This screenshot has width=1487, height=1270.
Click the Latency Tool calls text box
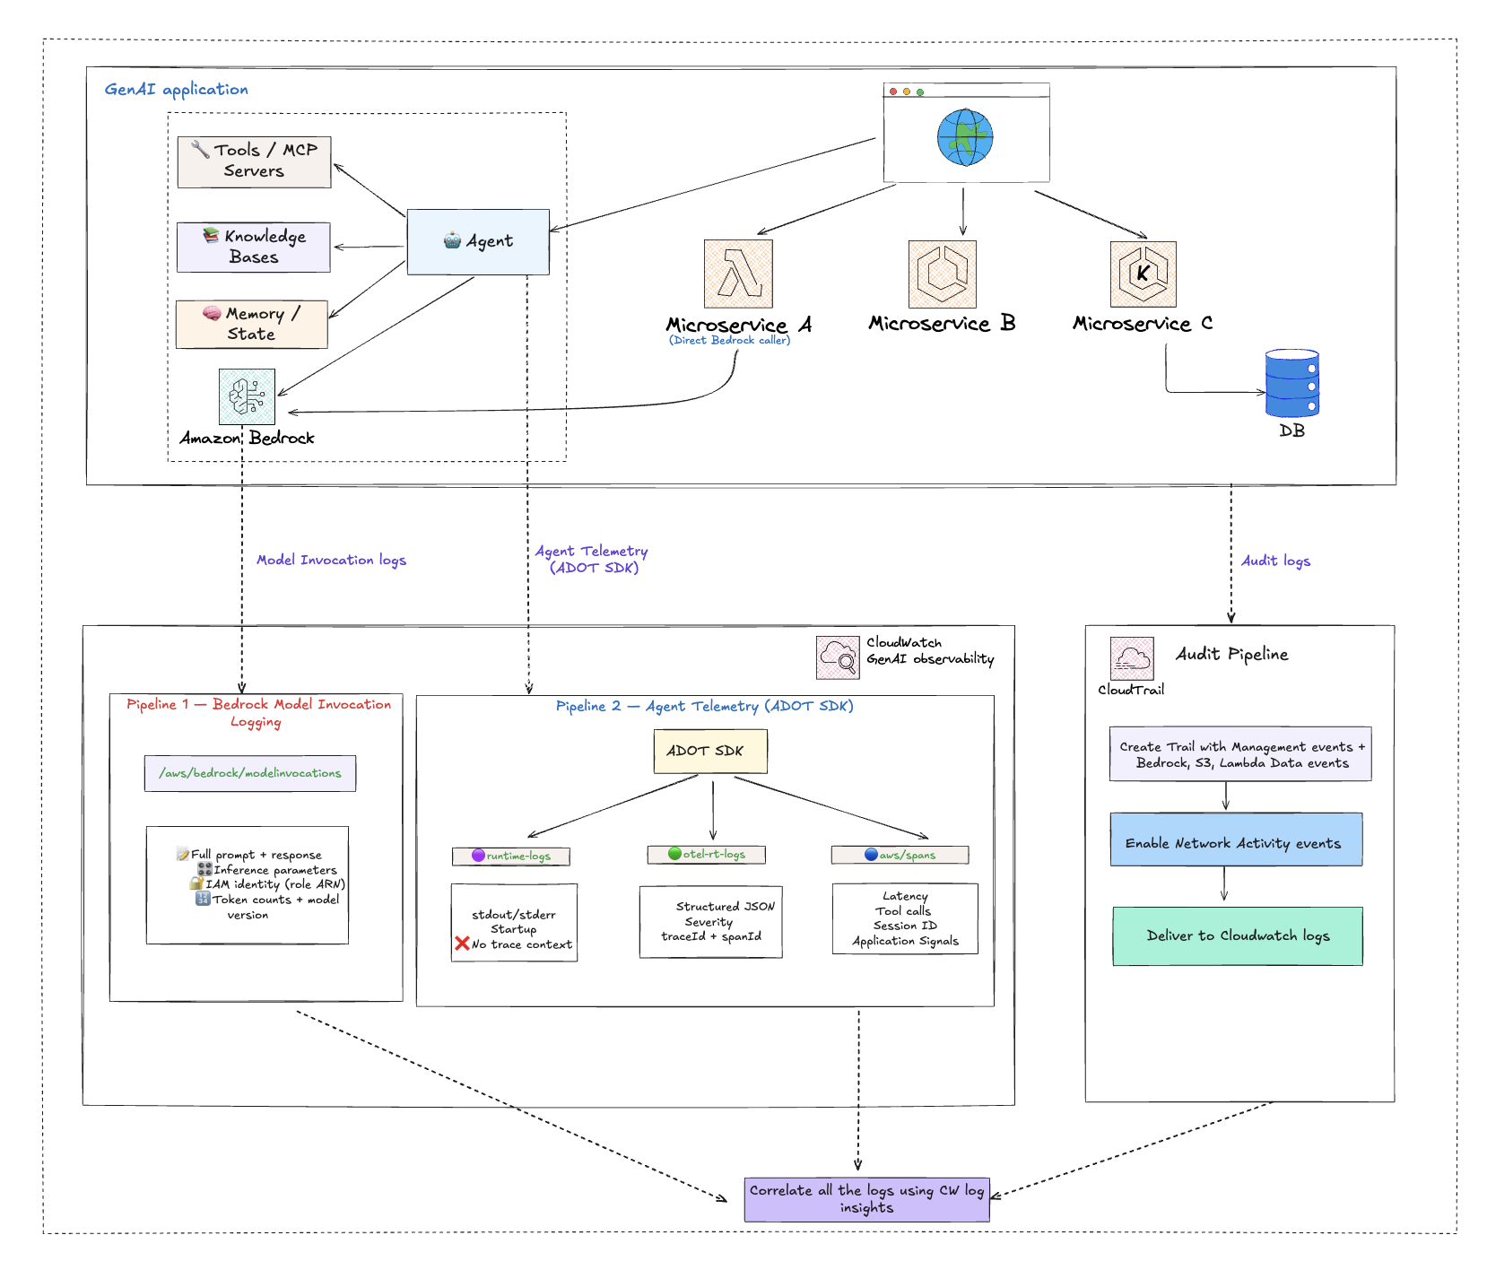pos(905,918)
